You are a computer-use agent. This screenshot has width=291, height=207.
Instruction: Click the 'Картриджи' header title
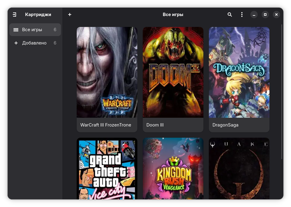tap(38, 15)
